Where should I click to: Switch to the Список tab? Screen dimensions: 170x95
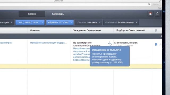coord(32,14)
